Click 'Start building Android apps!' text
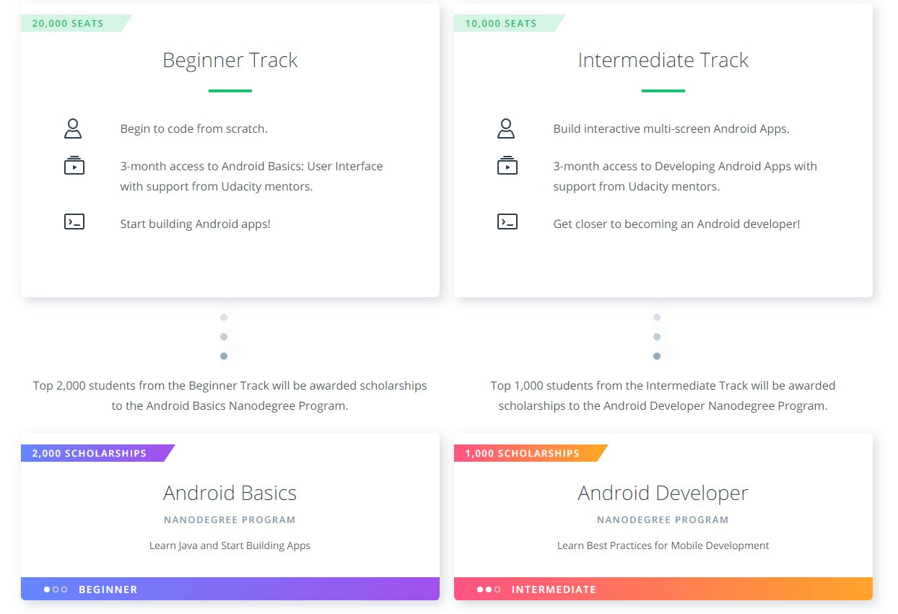 pos(196,224)
